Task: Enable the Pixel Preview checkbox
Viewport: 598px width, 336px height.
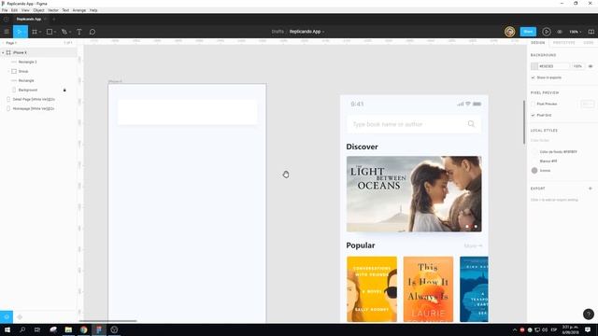Action: (x=534, y=104)
